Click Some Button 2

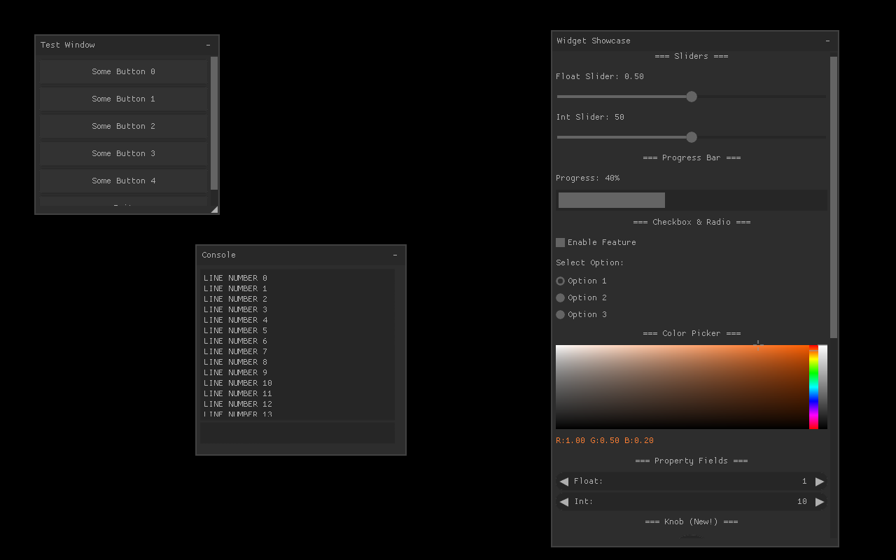click(x=124, y=126)
